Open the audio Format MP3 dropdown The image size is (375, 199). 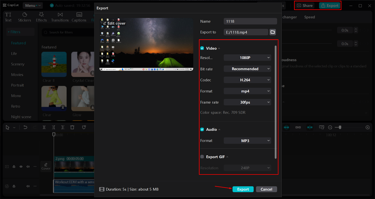click(248, 141)
